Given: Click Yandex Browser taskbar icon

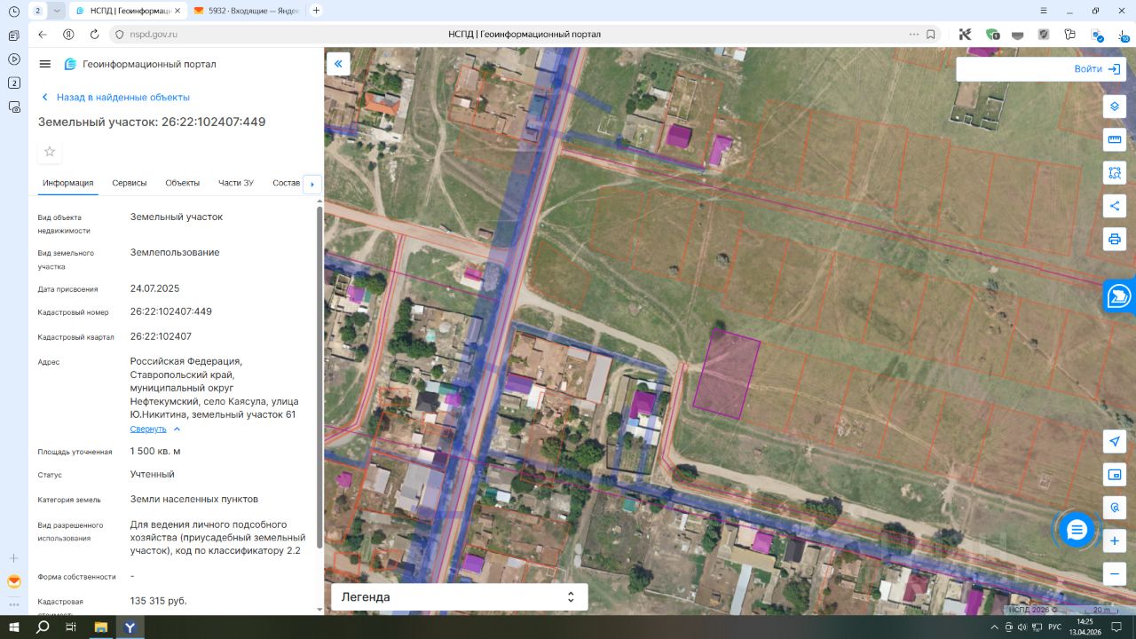Looking at the screenshot, I should [x=130, y=627].
